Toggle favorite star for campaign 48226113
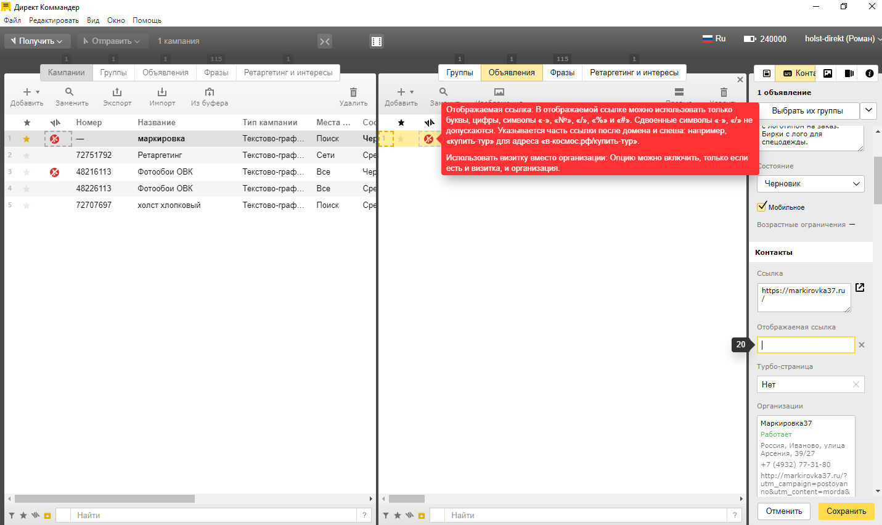 27,189
